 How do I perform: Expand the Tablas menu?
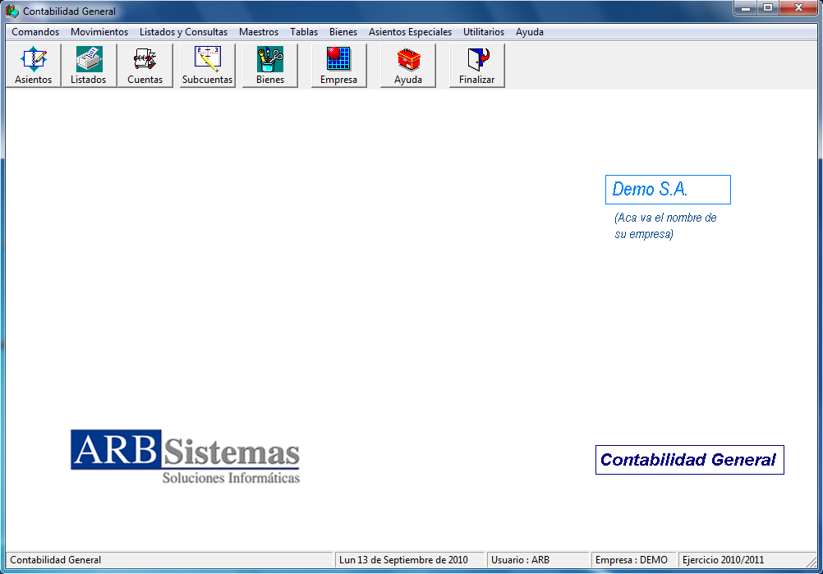304,32
